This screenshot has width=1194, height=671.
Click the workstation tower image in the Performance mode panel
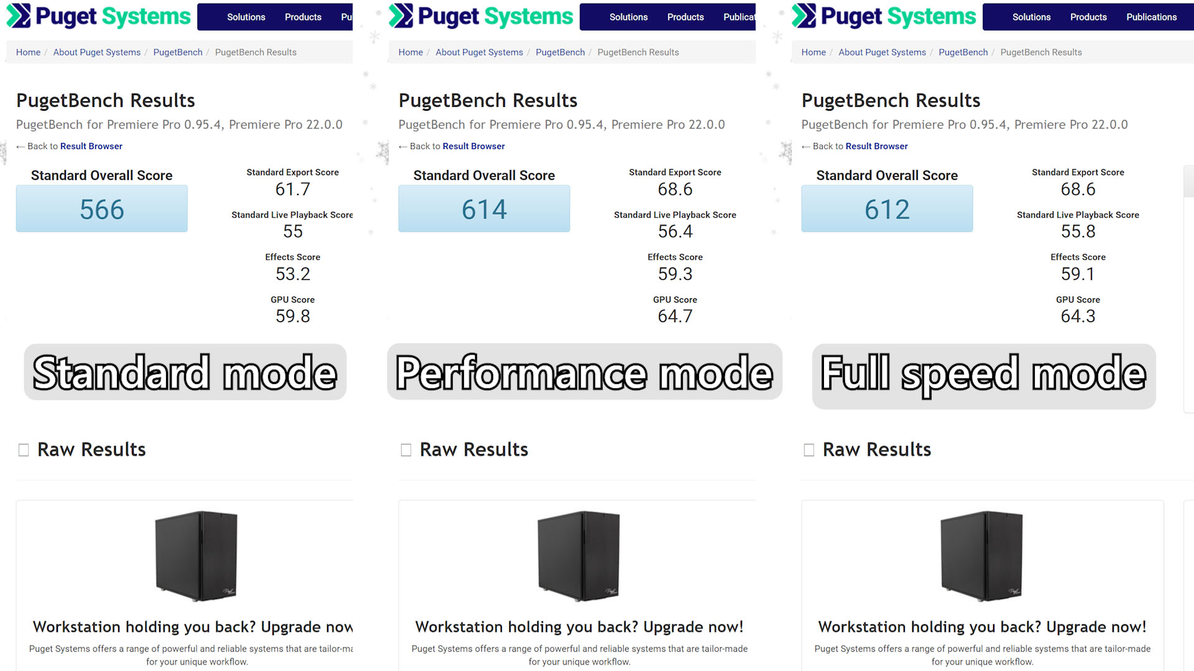coord(578,556)
